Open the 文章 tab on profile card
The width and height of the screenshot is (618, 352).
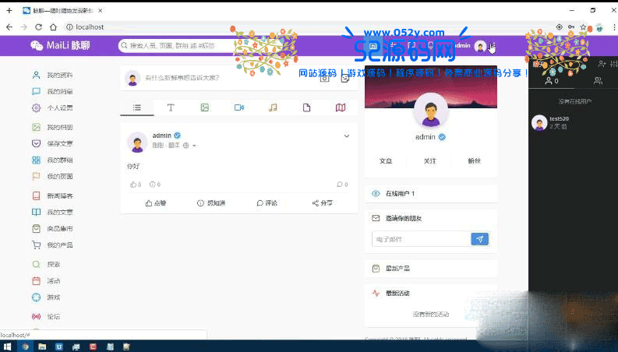(x=386, y=161)
